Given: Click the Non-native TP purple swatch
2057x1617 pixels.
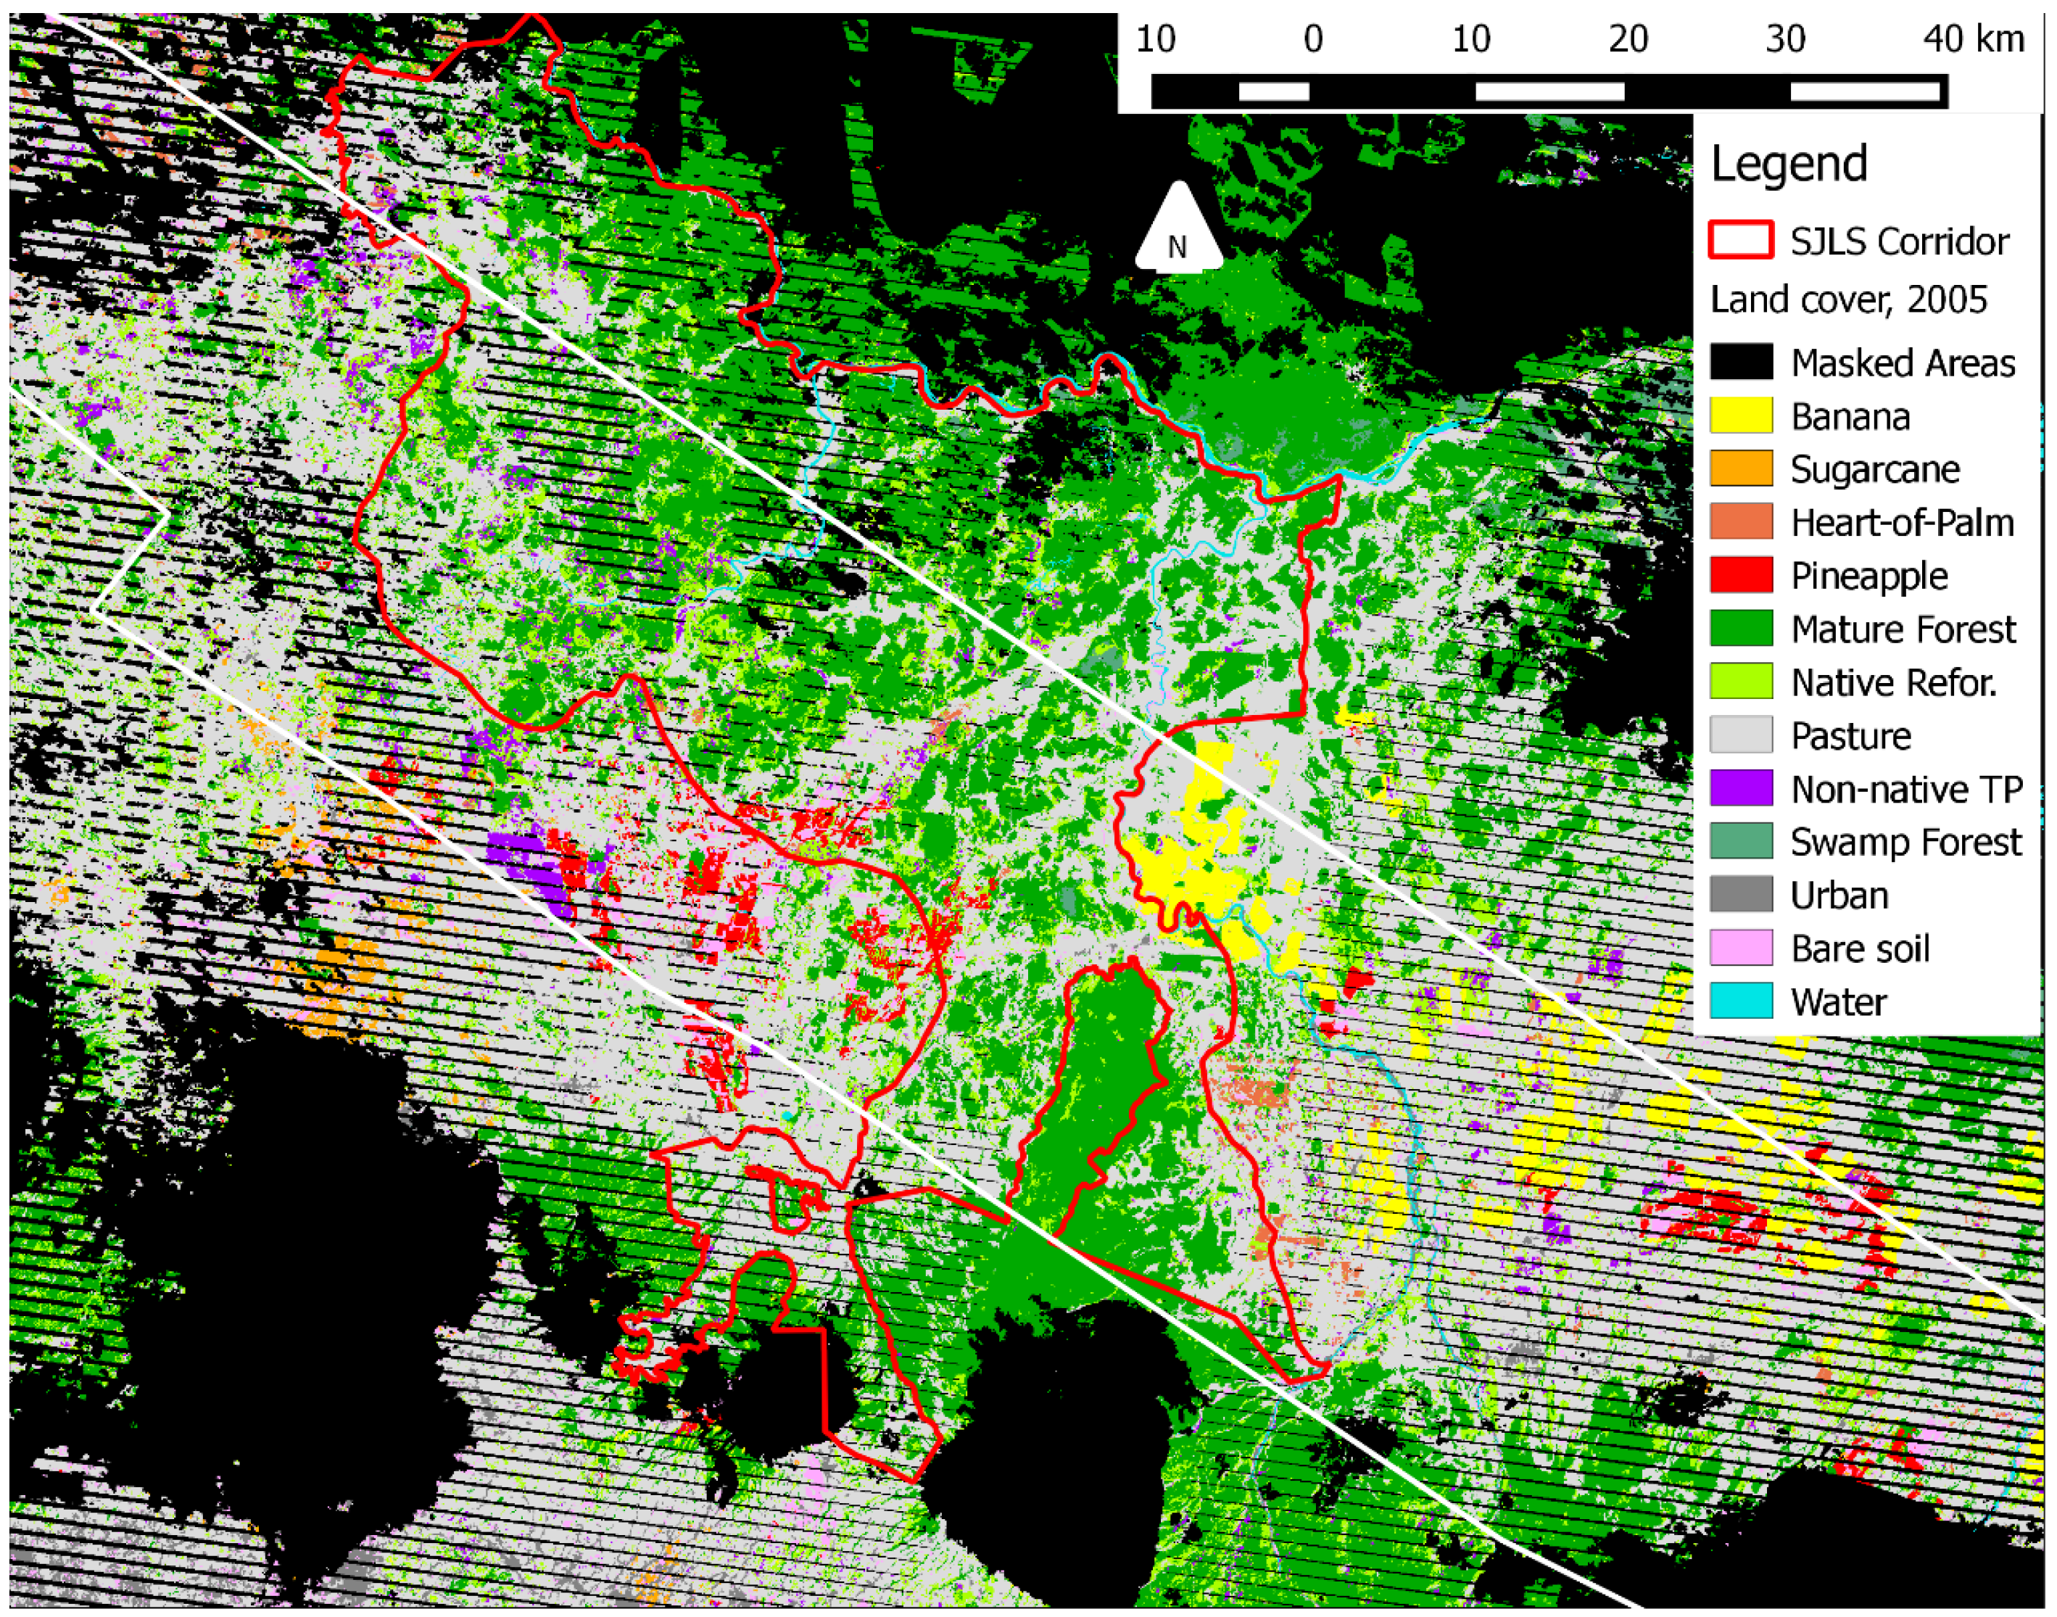Looking at the screenshot, I should pos(1740,787).
